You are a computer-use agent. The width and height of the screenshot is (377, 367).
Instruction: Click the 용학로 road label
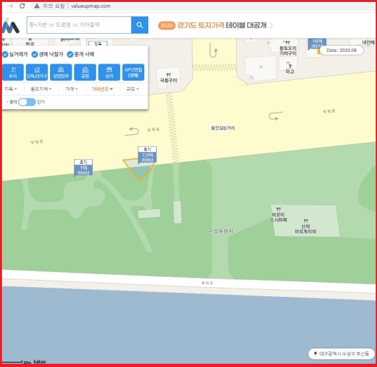[207, 283]
